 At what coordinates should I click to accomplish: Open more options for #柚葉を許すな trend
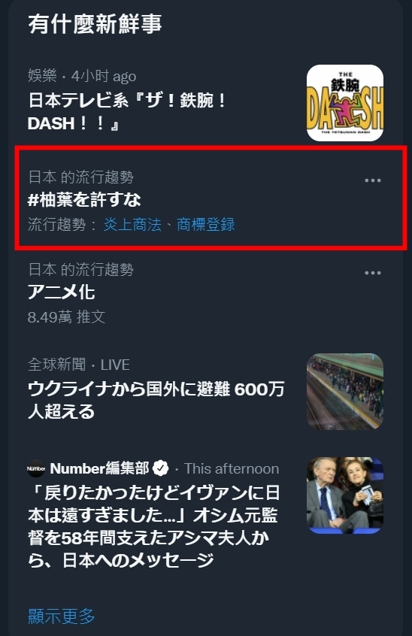pyautogui.click(x=373, y=180)
